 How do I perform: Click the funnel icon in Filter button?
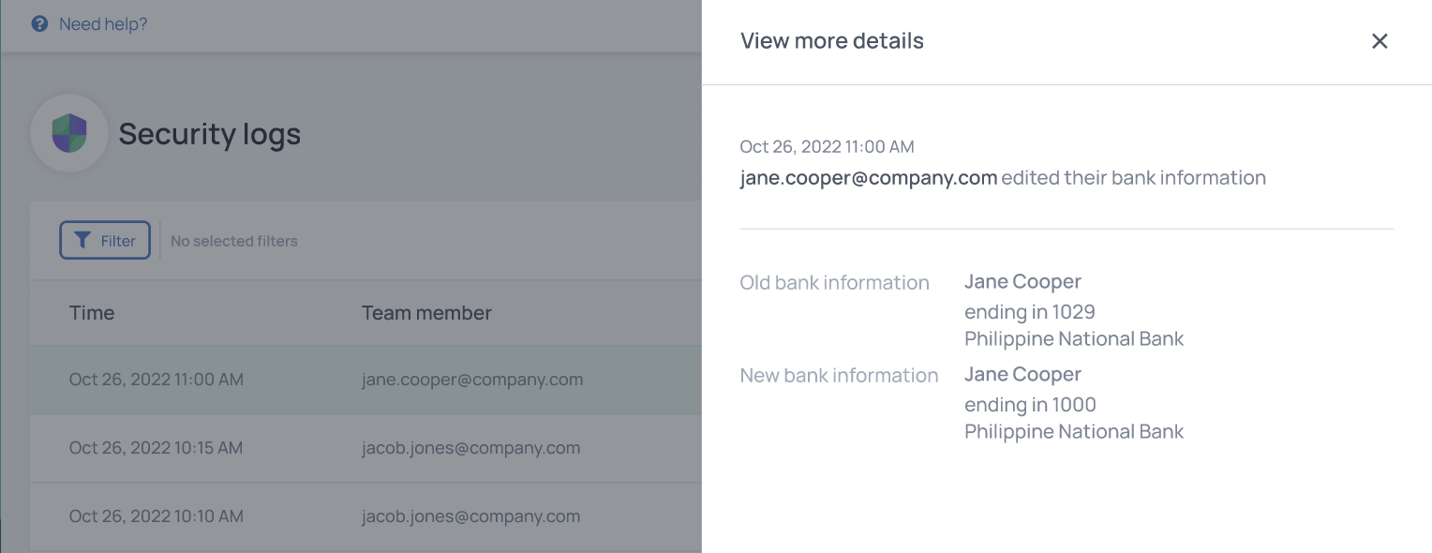[x=82, y=240]
